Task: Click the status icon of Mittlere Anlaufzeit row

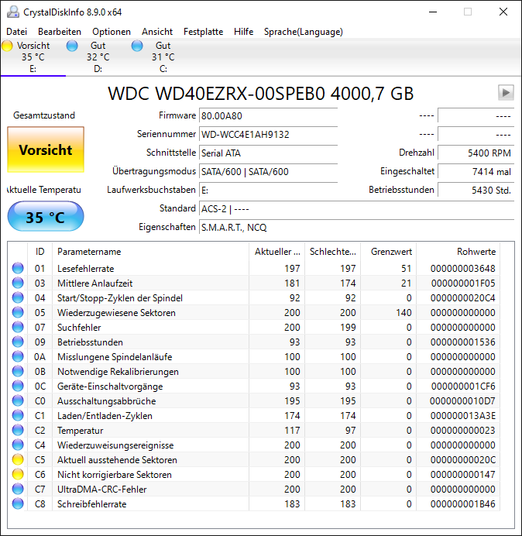Action: pos(18,283)
